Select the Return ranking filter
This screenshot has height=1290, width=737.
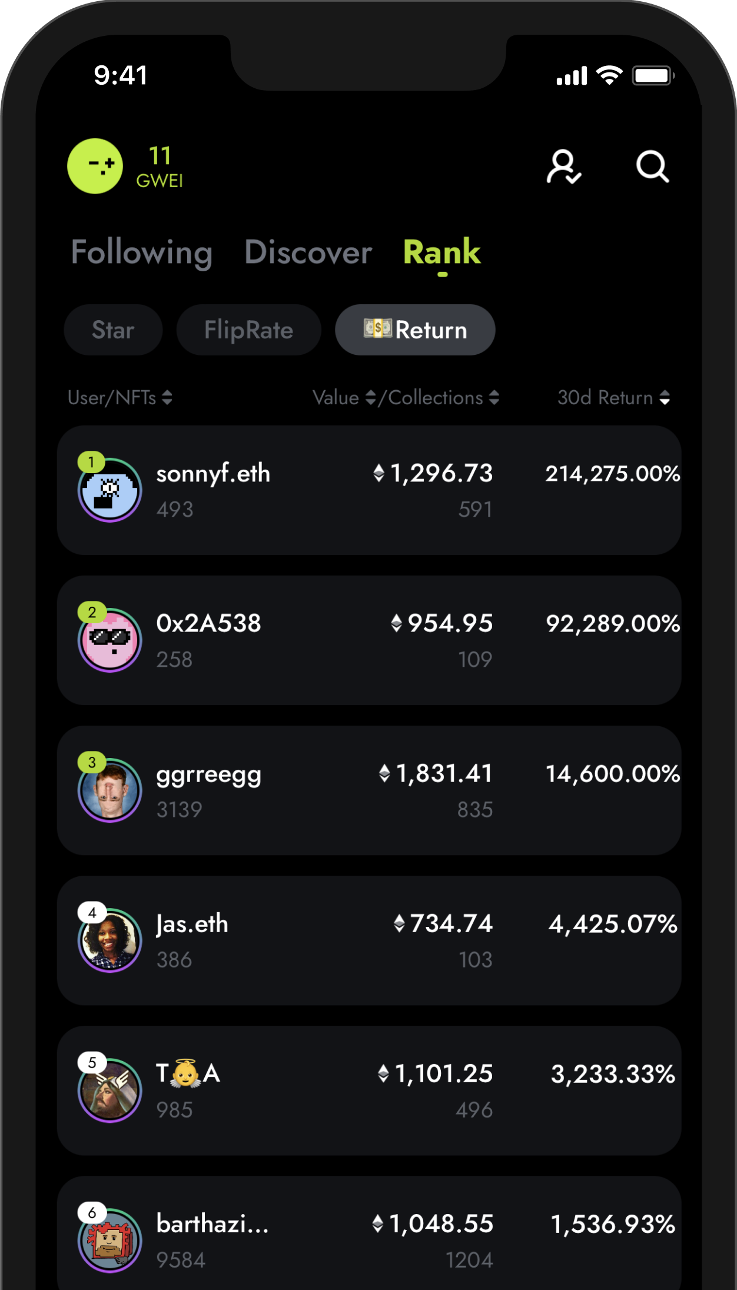point(415,330)
